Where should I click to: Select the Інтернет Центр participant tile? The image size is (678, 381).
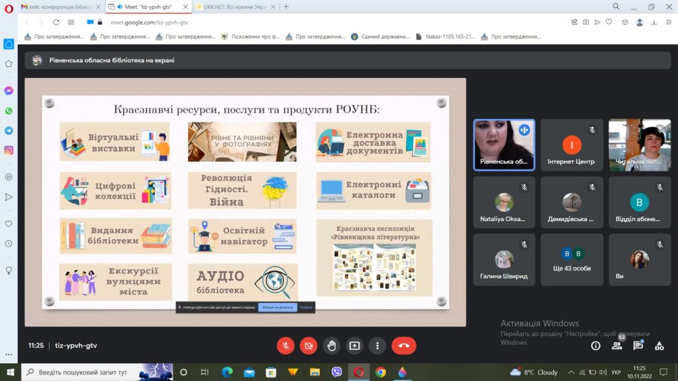pyautogui.click(x=572, y=146)
